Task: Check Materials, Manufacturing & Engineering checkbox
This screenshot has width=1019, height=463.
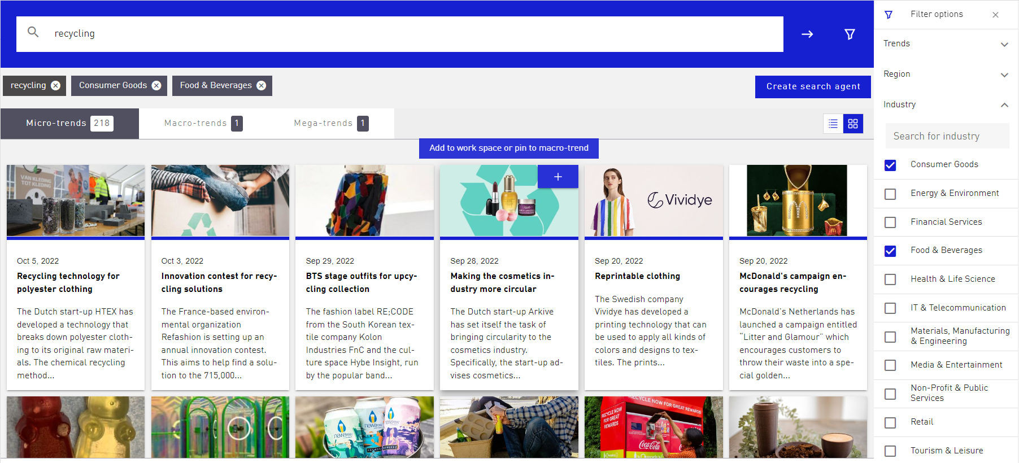Action: (x=890, y=337)
